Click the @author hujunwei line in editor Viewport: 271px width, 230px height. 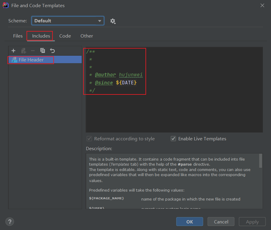pyautogui.click(x=116, y=75)
